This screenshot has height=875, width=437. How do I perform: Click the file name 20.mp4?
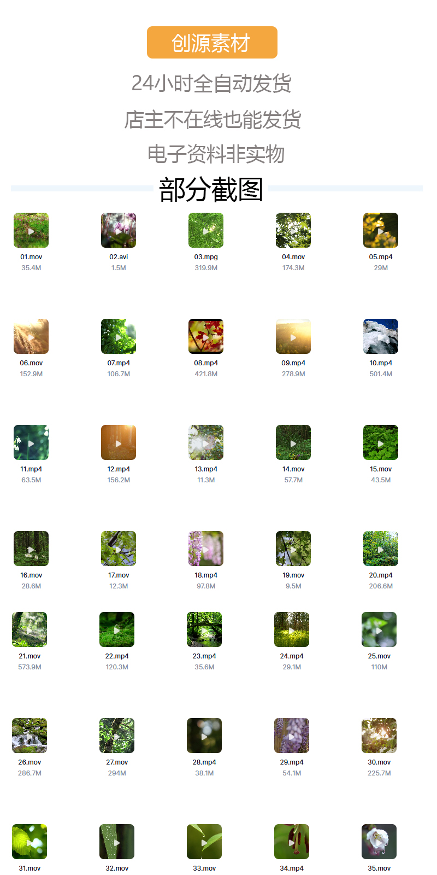point(381,575)
